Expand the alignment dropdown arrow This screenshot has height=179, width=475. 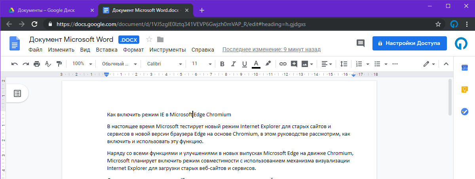point(331,64)
